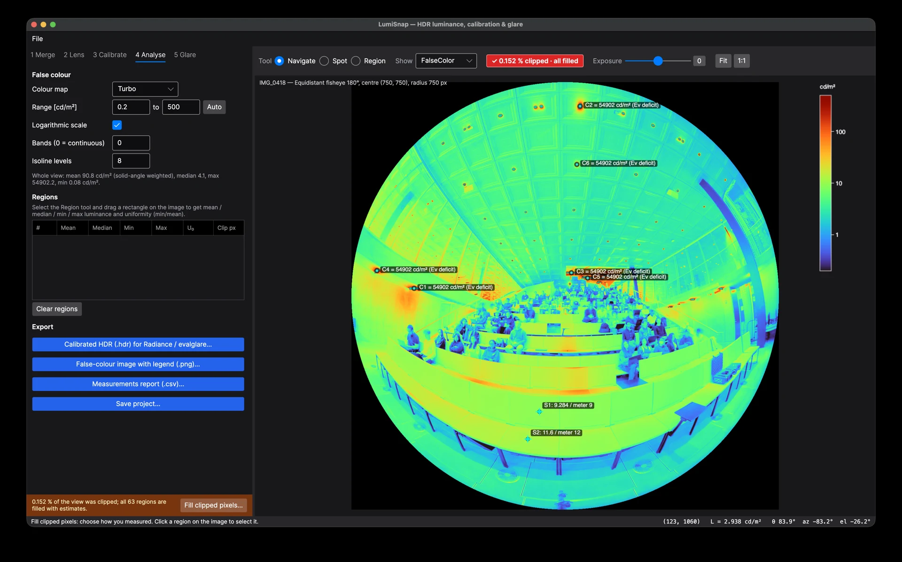This screenshot has height=562, width=902.
Task: Click the Auto range button
Action: (214, 107)
